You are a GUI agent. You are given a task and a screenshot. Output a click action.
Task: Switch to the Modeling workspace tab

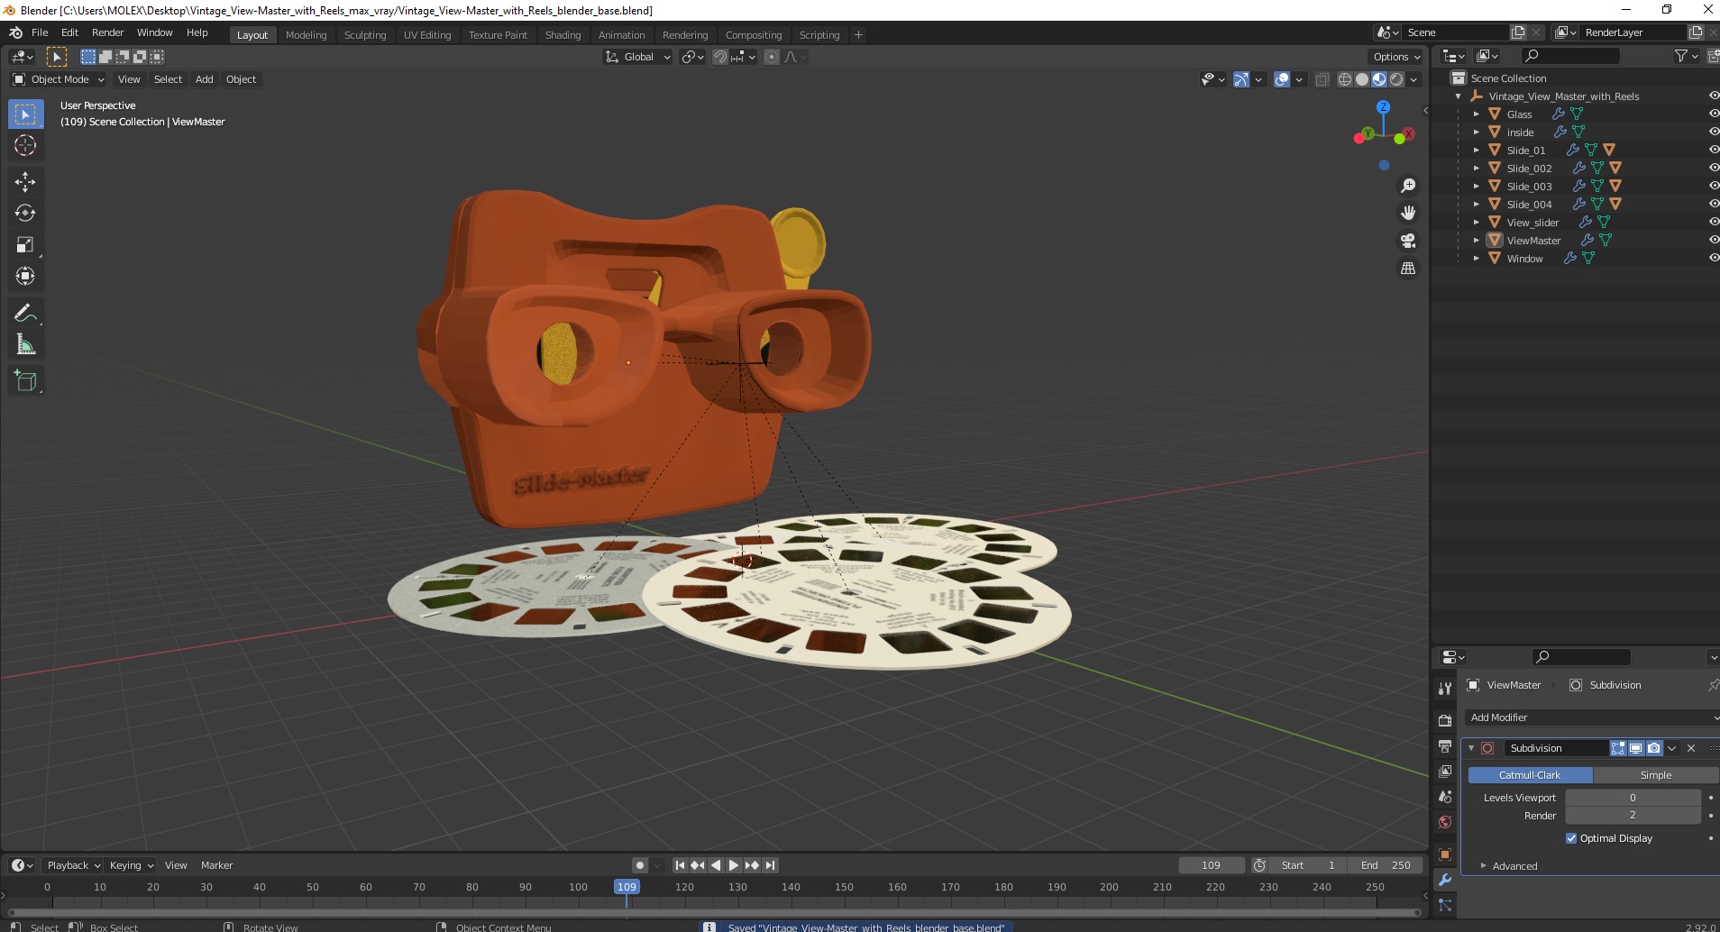306,35
